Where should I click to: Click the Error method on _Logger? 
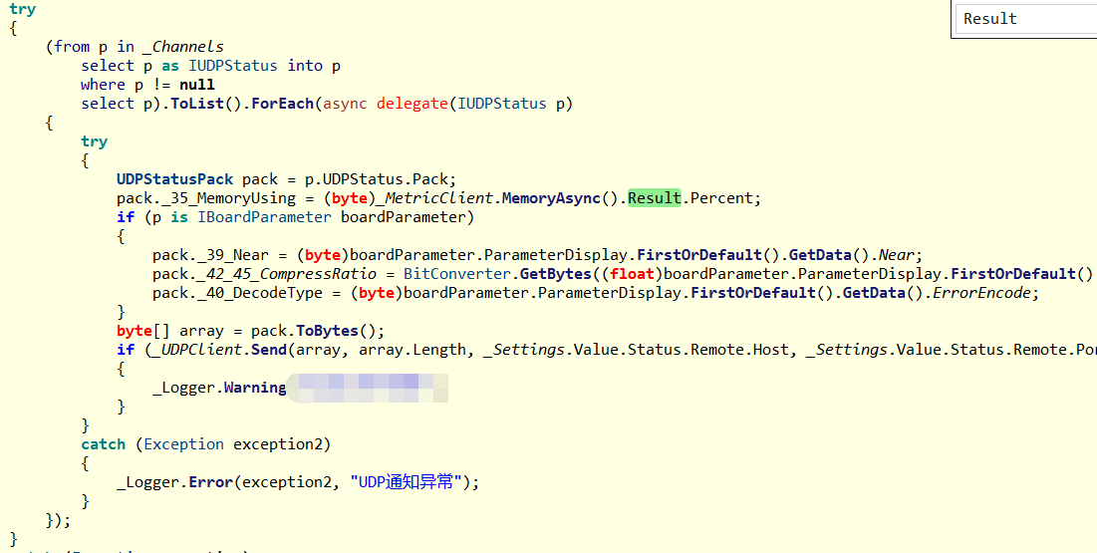coord(210,482)
